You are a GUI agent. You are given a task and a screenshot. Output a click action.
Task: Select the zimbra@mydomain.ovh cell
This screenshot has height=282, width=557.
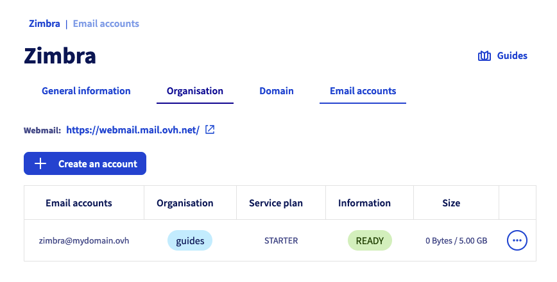[84, 240]
